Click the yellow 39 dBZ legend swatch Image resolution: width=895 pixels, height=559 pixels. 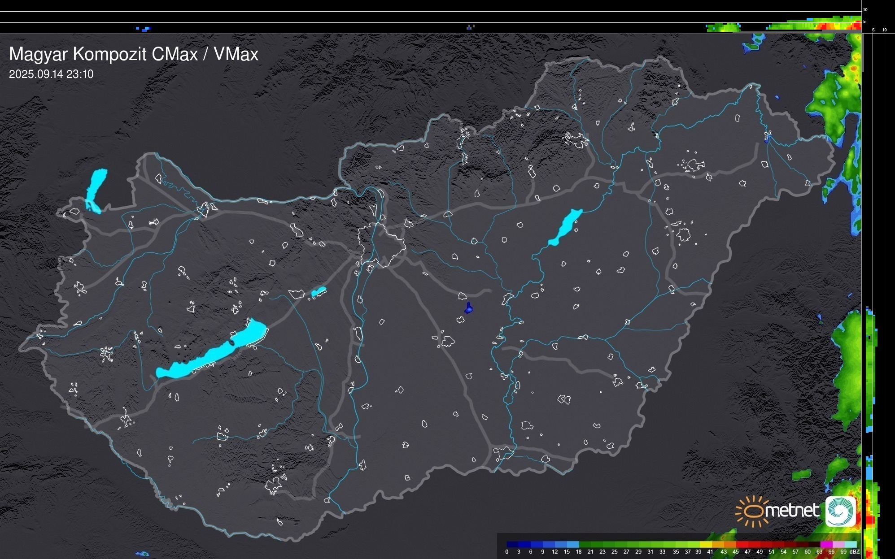click(706, 544)
